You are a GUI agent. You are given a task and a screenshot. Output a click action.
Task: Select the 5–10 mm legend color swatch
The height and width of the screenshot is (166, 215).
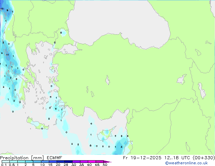(x=37, y=162)
